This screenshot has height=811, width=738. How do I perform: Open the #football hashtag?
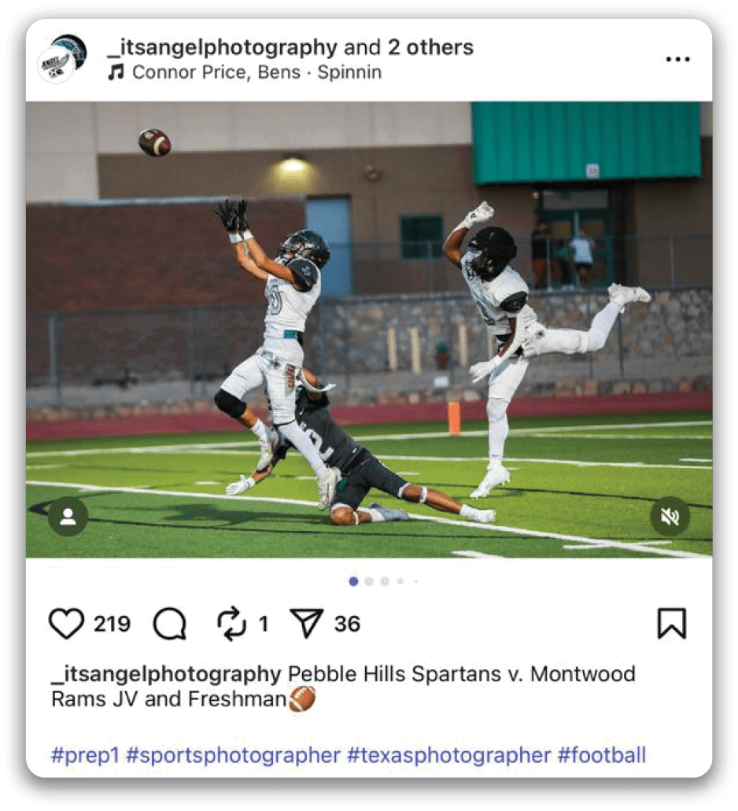pos(602,755)
